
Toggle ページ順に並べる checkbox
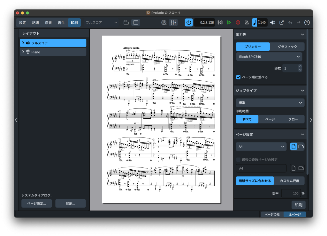coord(238,77)
